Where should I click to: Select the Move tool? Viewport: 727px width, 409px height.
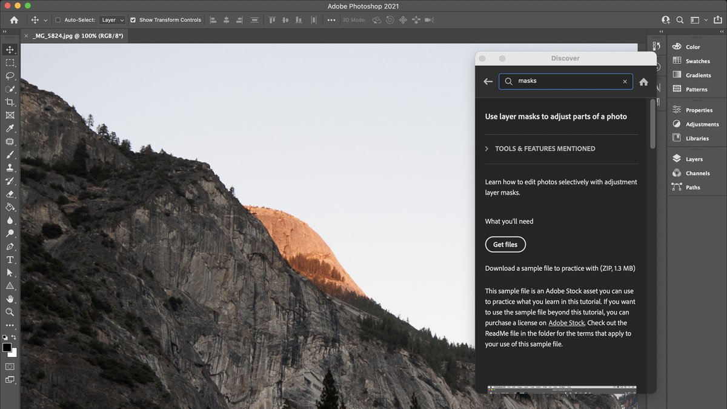click(10, 49)
